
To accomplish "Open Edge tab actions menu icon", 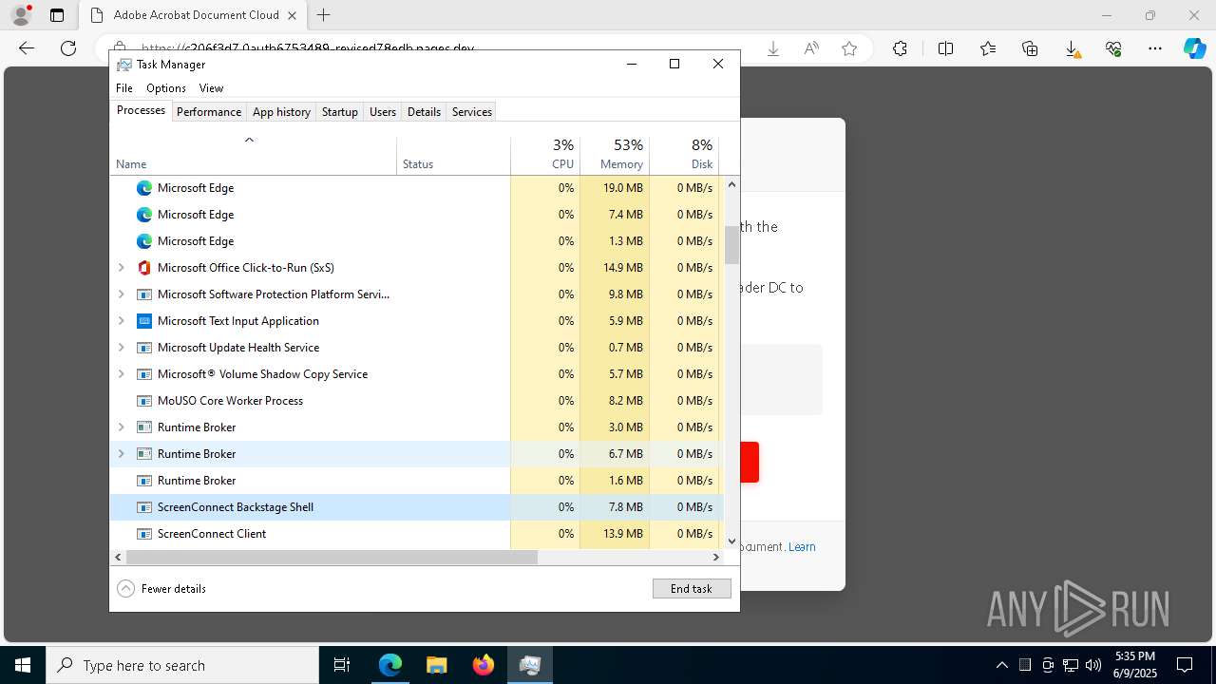I will (57, 15).
